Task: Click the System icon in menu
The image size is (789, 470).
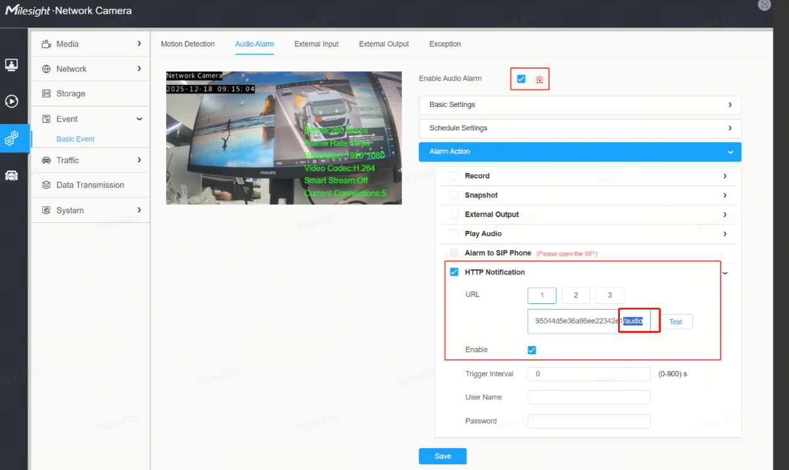Action: [x=46, y=210]
